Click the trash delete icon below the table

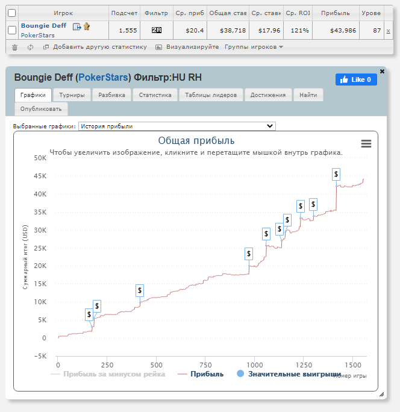(14, 47)
